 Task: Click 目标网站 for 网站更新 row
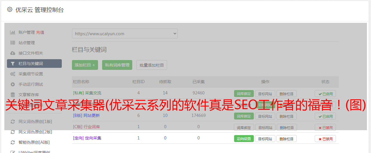coord(265,116)
